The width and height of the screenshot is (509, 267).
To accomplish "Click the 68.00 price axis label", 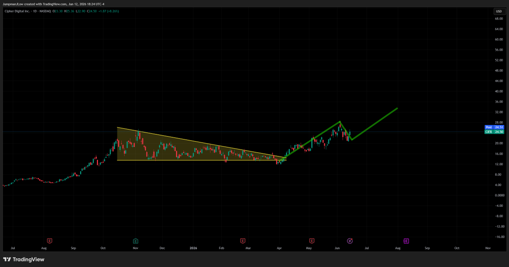I will [499, 19].
